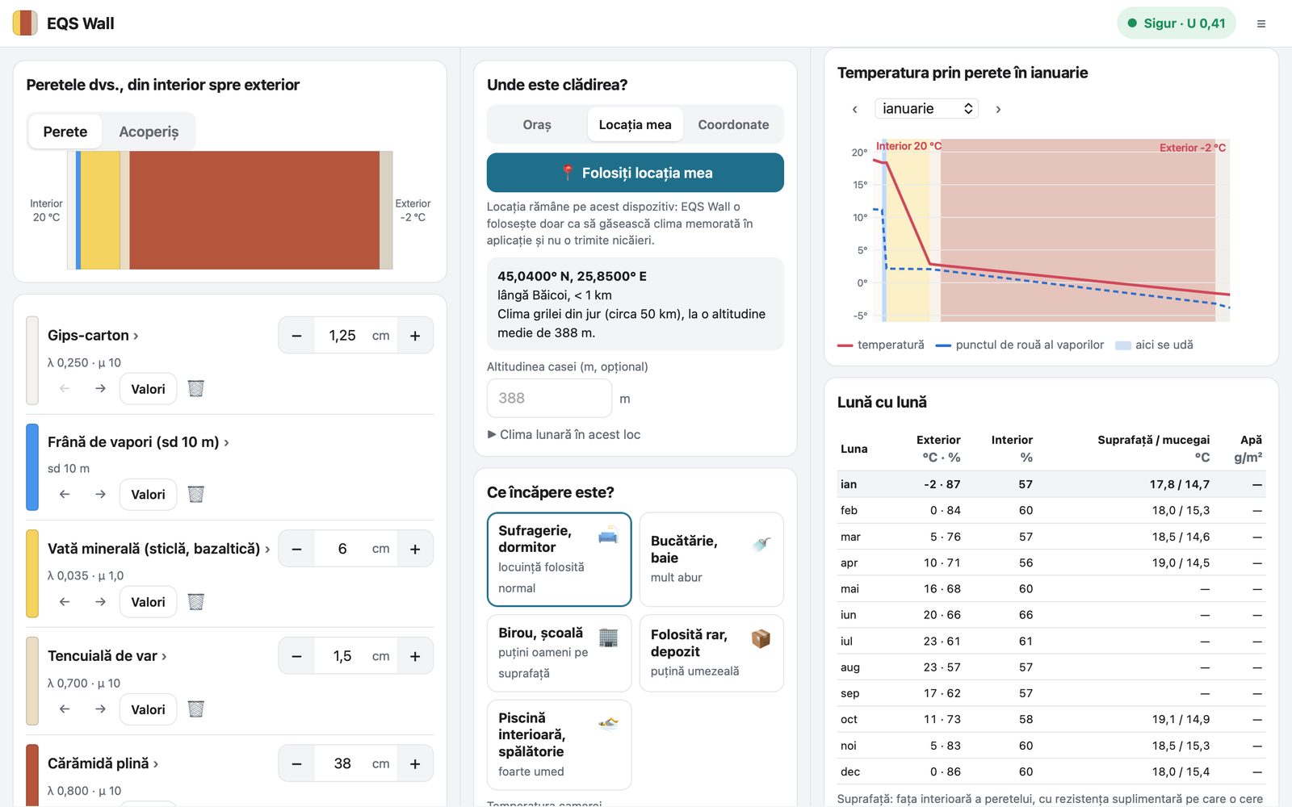
Task: Go to previous month chevron
Action: tap(854, 109)
